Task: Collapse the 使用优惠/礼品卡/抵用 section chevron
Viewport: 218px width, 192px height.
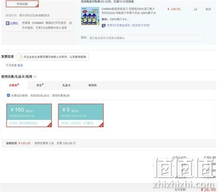Action: 35,76
